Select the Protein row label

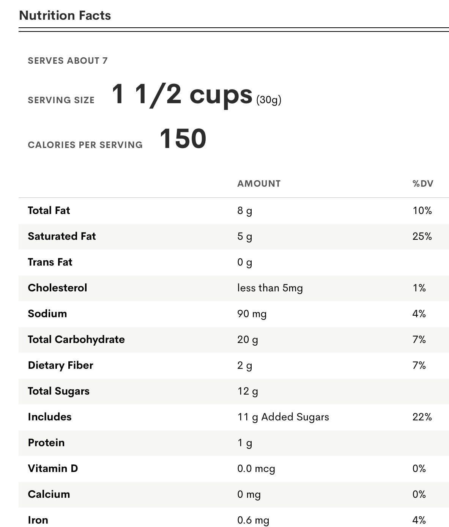tap(46, 443)
